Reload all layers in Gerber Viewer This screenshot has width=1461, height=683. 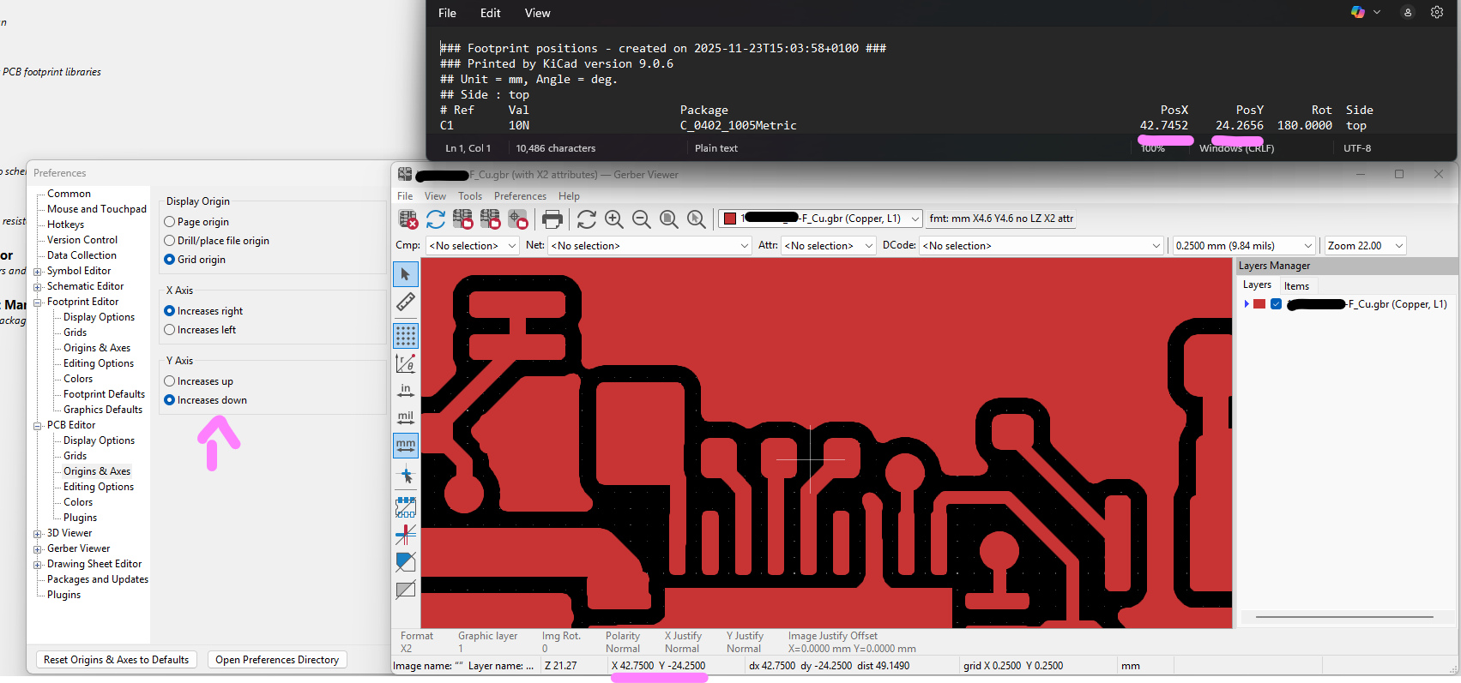coord(436,219)
